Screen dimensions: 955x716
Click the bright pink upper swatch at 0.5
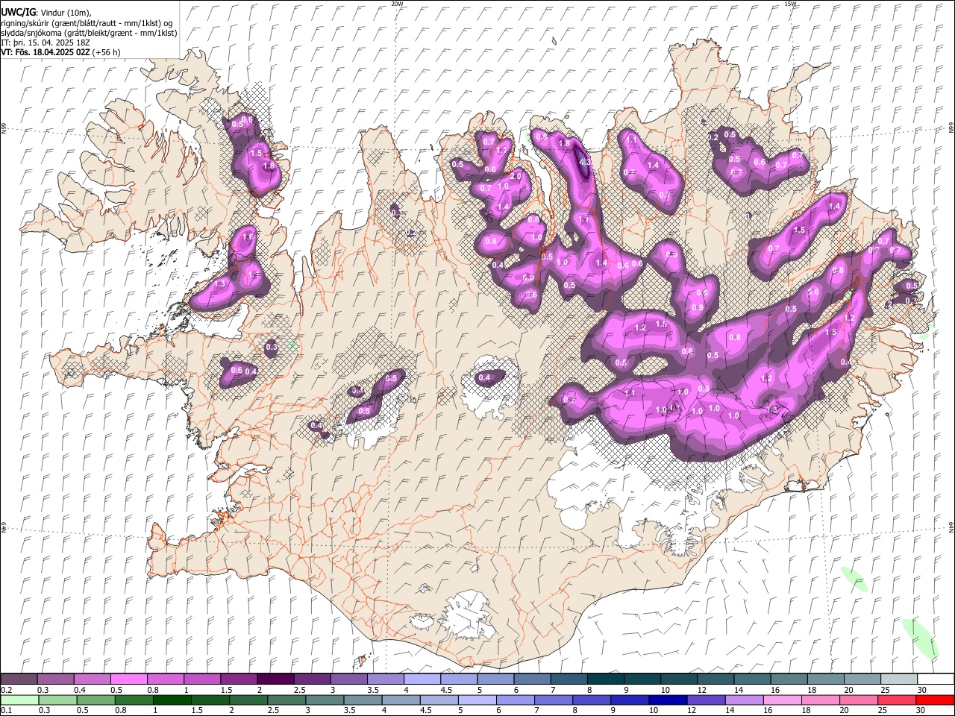point(129,679)
